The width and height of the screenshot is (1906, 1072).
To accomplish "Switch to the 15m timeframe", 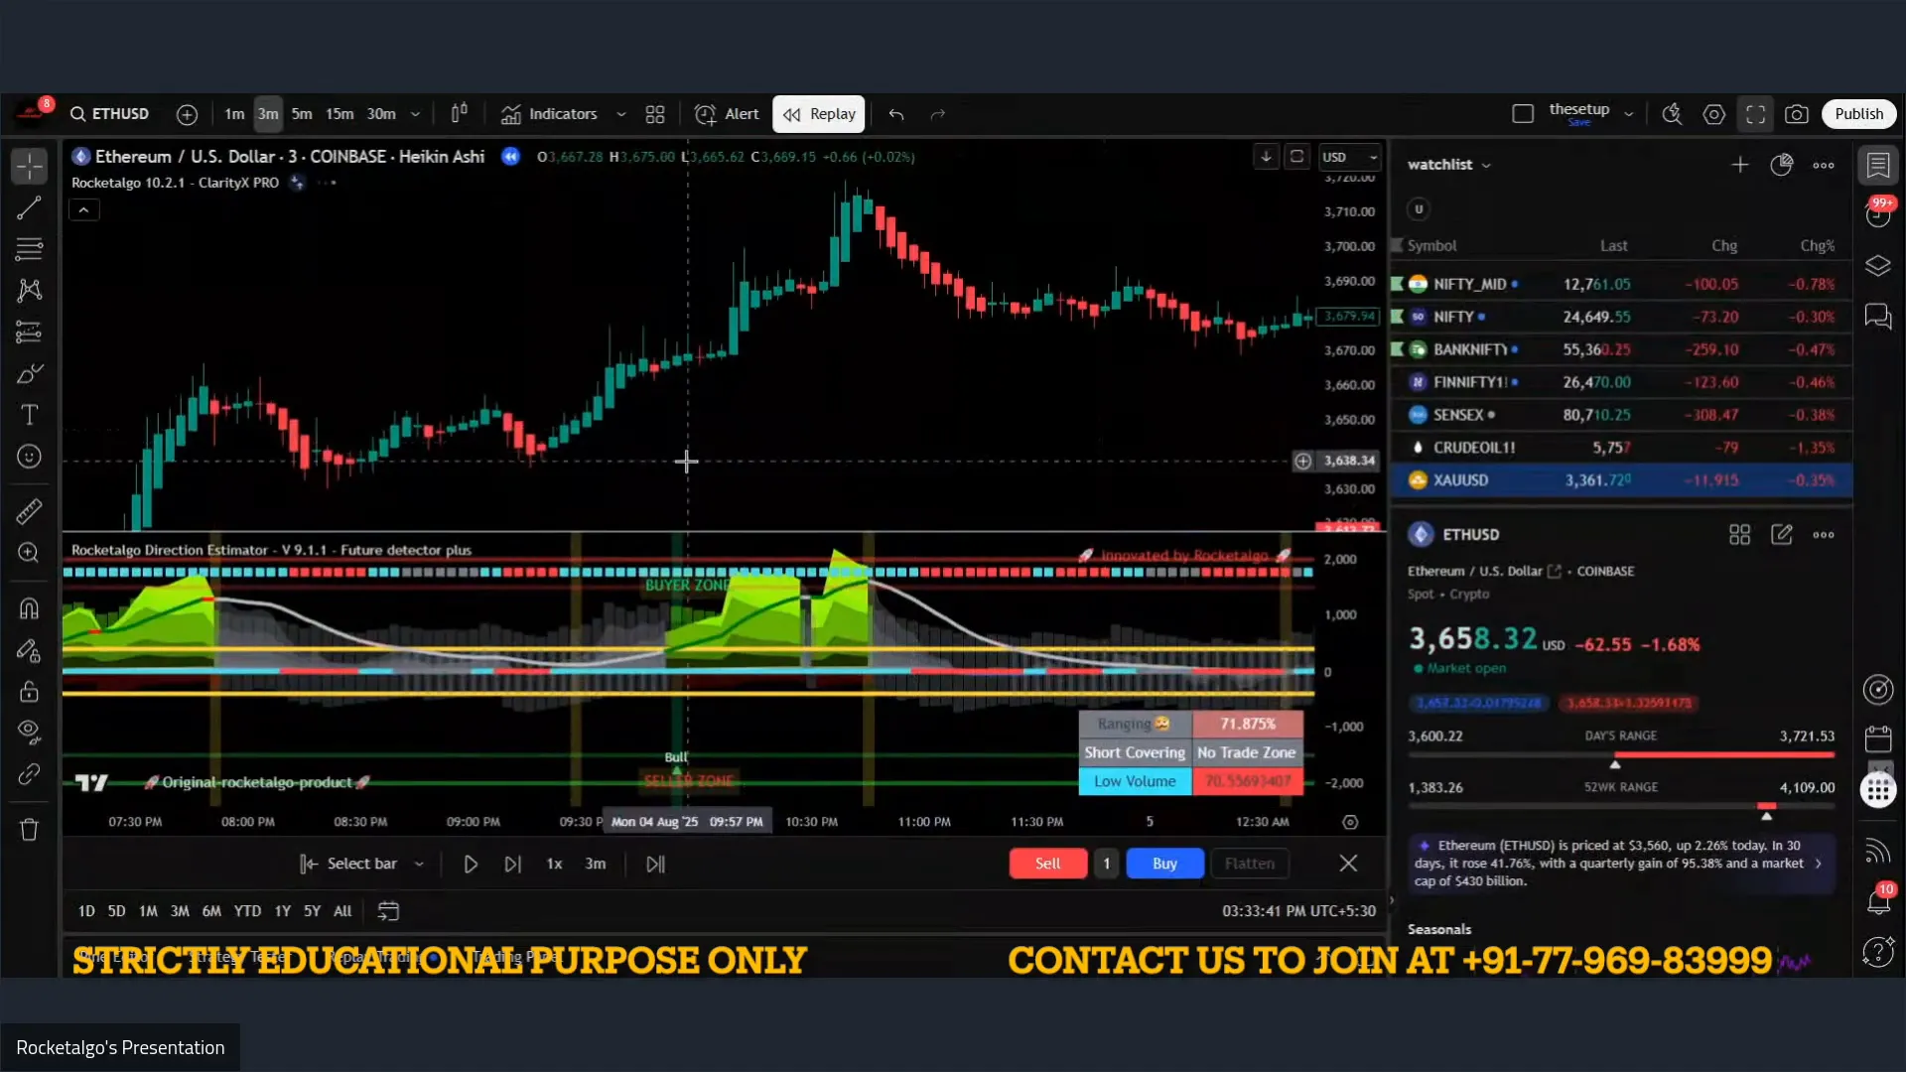I will pyautogui.click(x=340, y=114).
